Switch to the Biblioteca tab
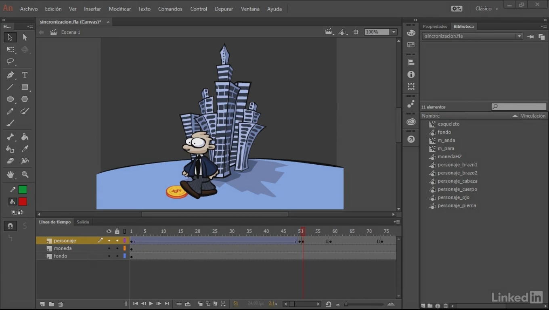This screenshot has width=549, height=310. [x=463, y=26]
